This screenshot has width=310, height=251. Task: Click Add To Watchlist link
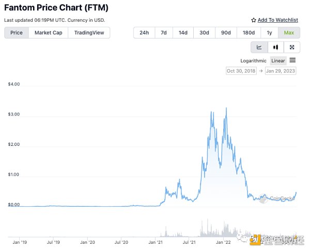pos(277,20)
